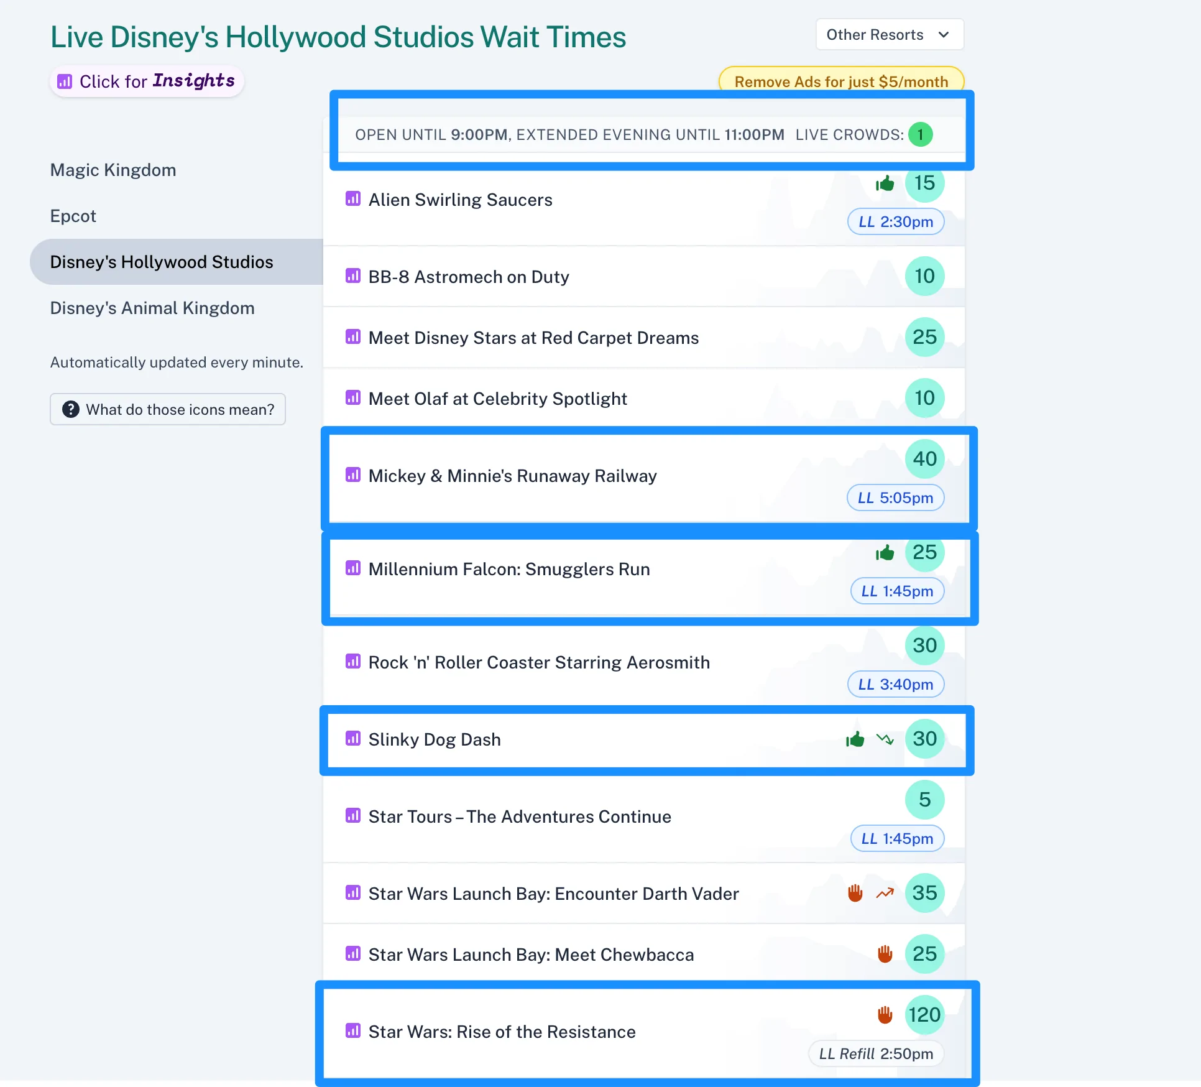This screenshot has width=1201, height=1087.
Task: Click insights icon for Rock 'n' Roller Coaster
Action: click(x=353, y=661)
